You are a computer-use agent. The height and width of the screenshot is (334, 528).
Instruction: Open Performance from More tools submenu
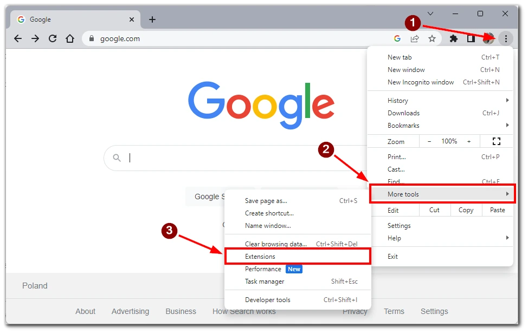(x=298, y=269)
